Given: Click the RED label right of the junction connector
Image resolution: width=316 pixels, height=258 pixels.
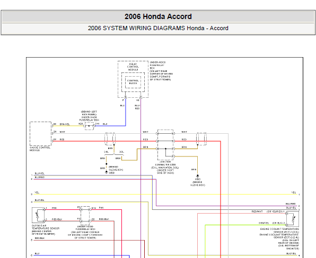Looking at the screenshot, I should [184, 140].
